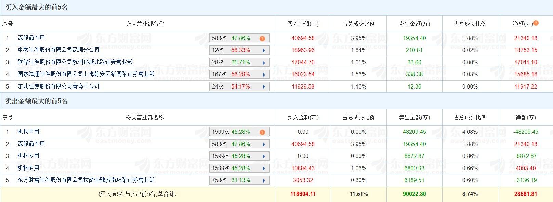
Task: Open 联储证券杭州环城北路证券营业部 link
Action: point(75,62)
